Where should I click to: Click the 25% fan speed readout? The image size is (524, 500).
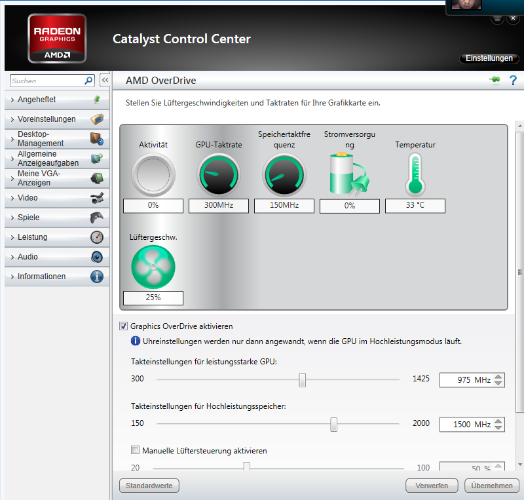click(153, 298)
